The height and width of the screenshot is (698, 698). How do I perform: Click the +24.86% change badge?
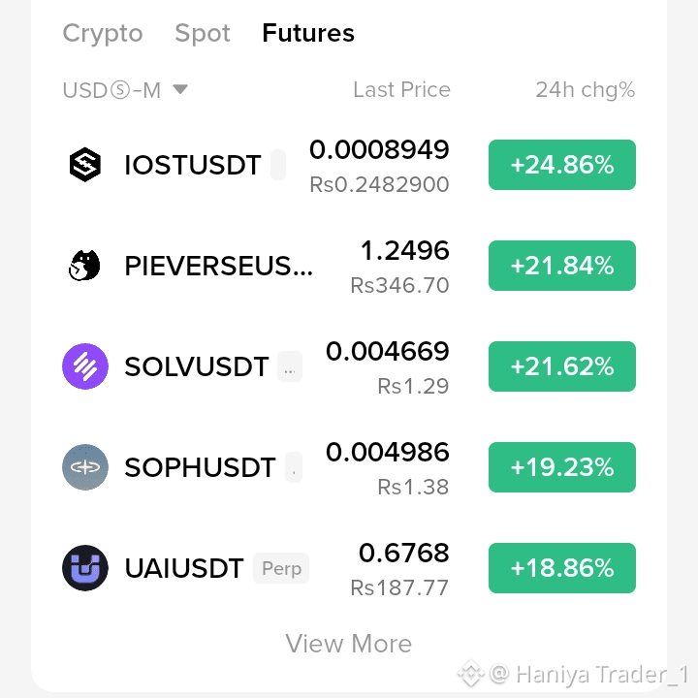tap(561, 165)
